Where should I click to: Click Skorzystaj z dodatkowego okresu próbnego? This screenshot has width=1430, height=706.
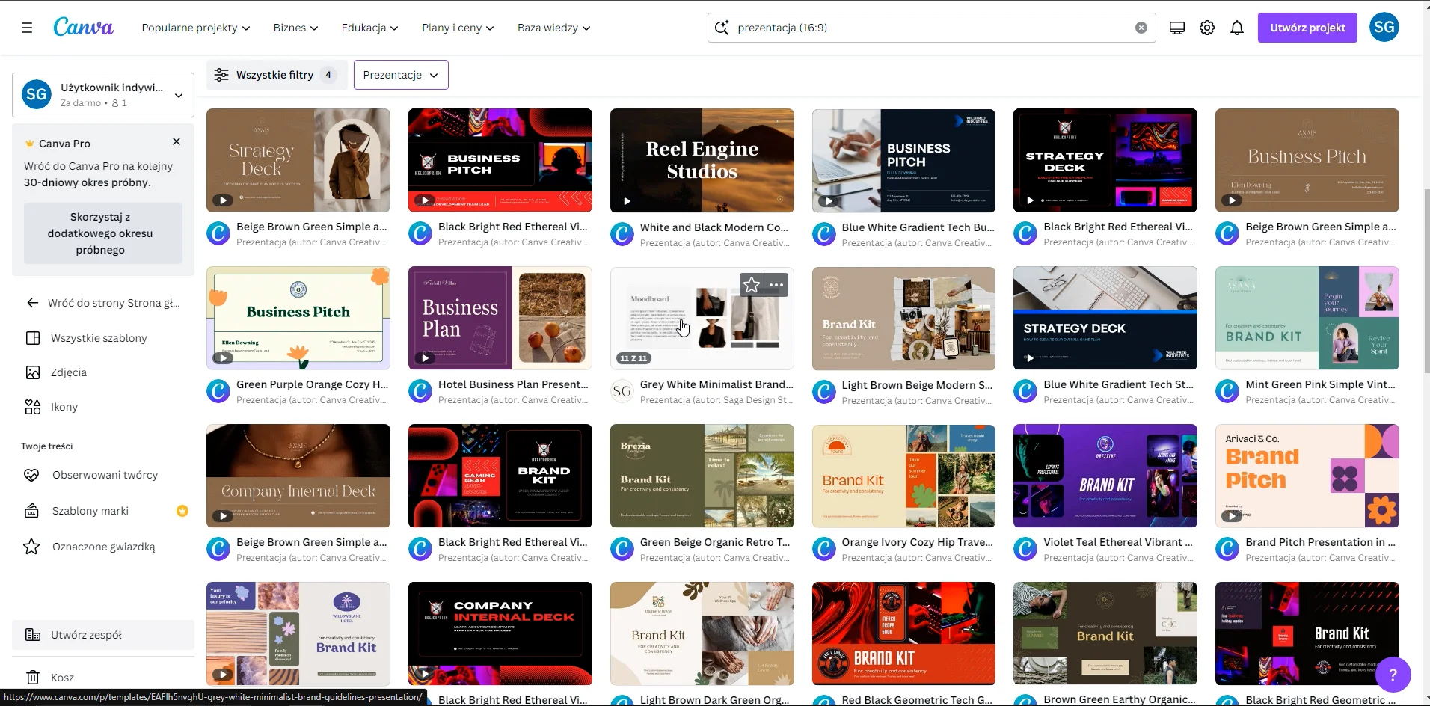103,233
